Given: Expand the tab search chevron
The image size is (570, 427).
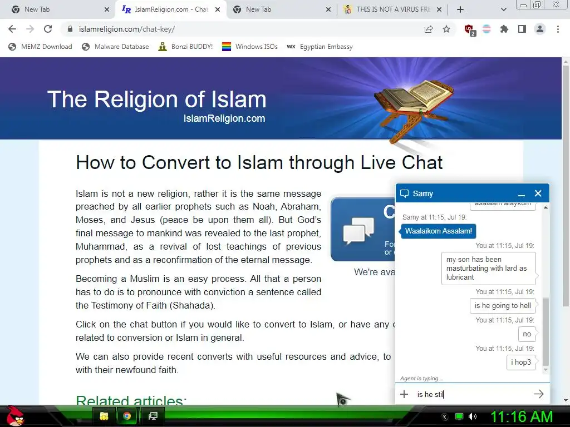Looking at the screenshot, I should 503,10.
